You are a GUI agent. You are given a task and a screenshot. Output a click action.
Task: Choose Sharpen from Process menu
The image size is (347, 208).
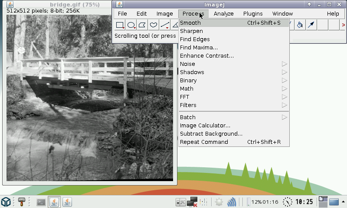234,31
